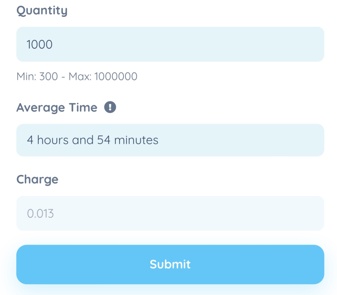Click the 0.013 charge value text
Viewport: 337px width, 295px height.
point(40,214)
